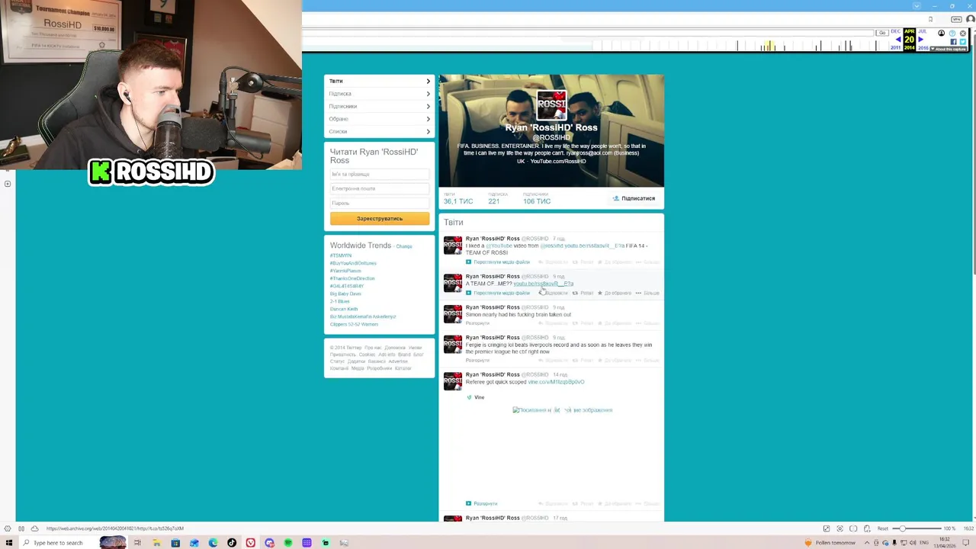This screenshot has height=549, width=976.
Task: Open Wayback Machine user account icon
Action: pos(942,33)
